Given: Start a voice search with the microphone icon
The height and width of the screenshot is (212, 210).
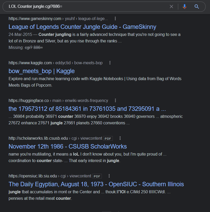Looking at the screenshot, I should pyautogui.click(x=184, y=7).
